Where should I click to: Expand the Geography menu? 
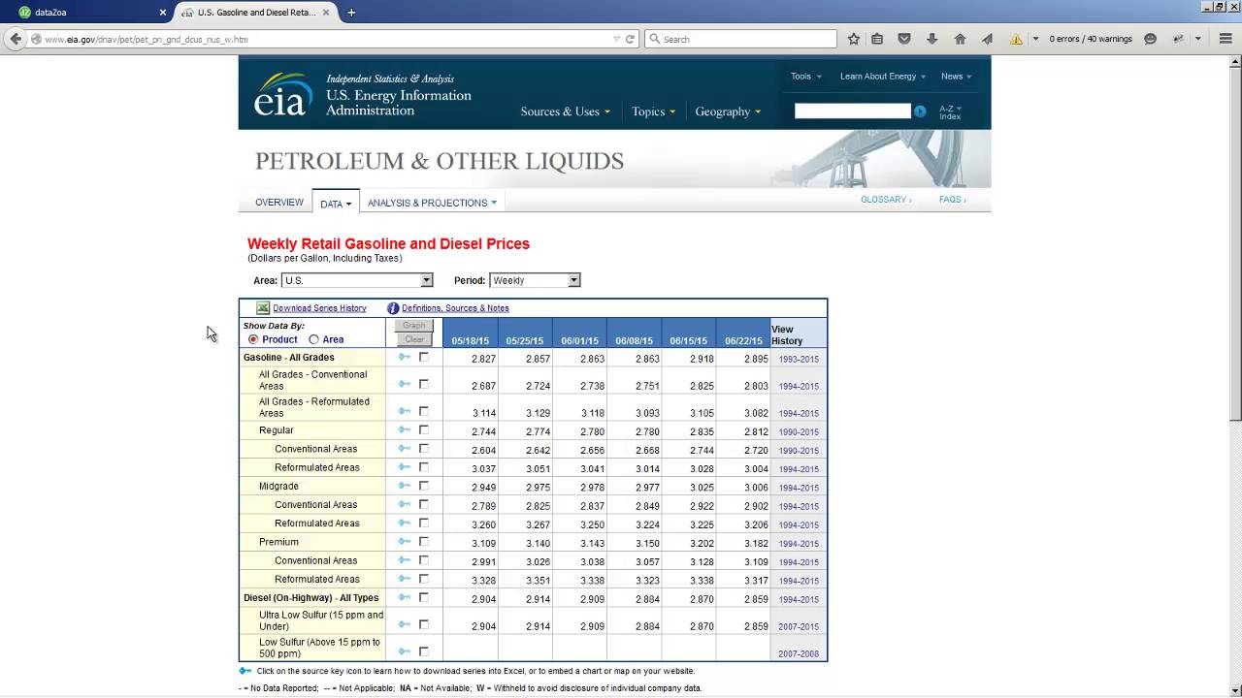[x=728, y=111]
